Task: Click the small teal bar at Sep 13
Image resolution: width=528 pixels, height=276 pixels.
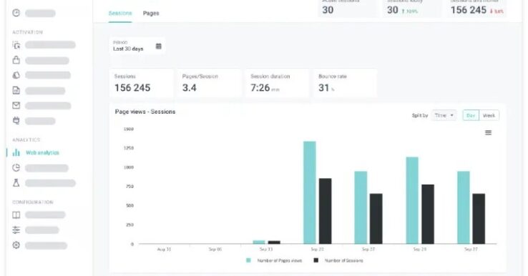Action: pos(259,242)
